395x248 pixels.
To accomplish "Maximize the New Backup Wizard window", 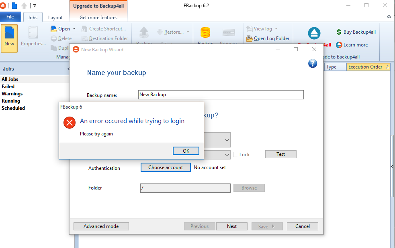I will point(296,49).
